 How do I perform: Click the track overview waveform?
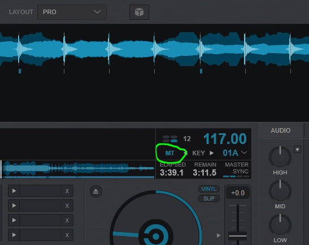(x=78, y=169)
